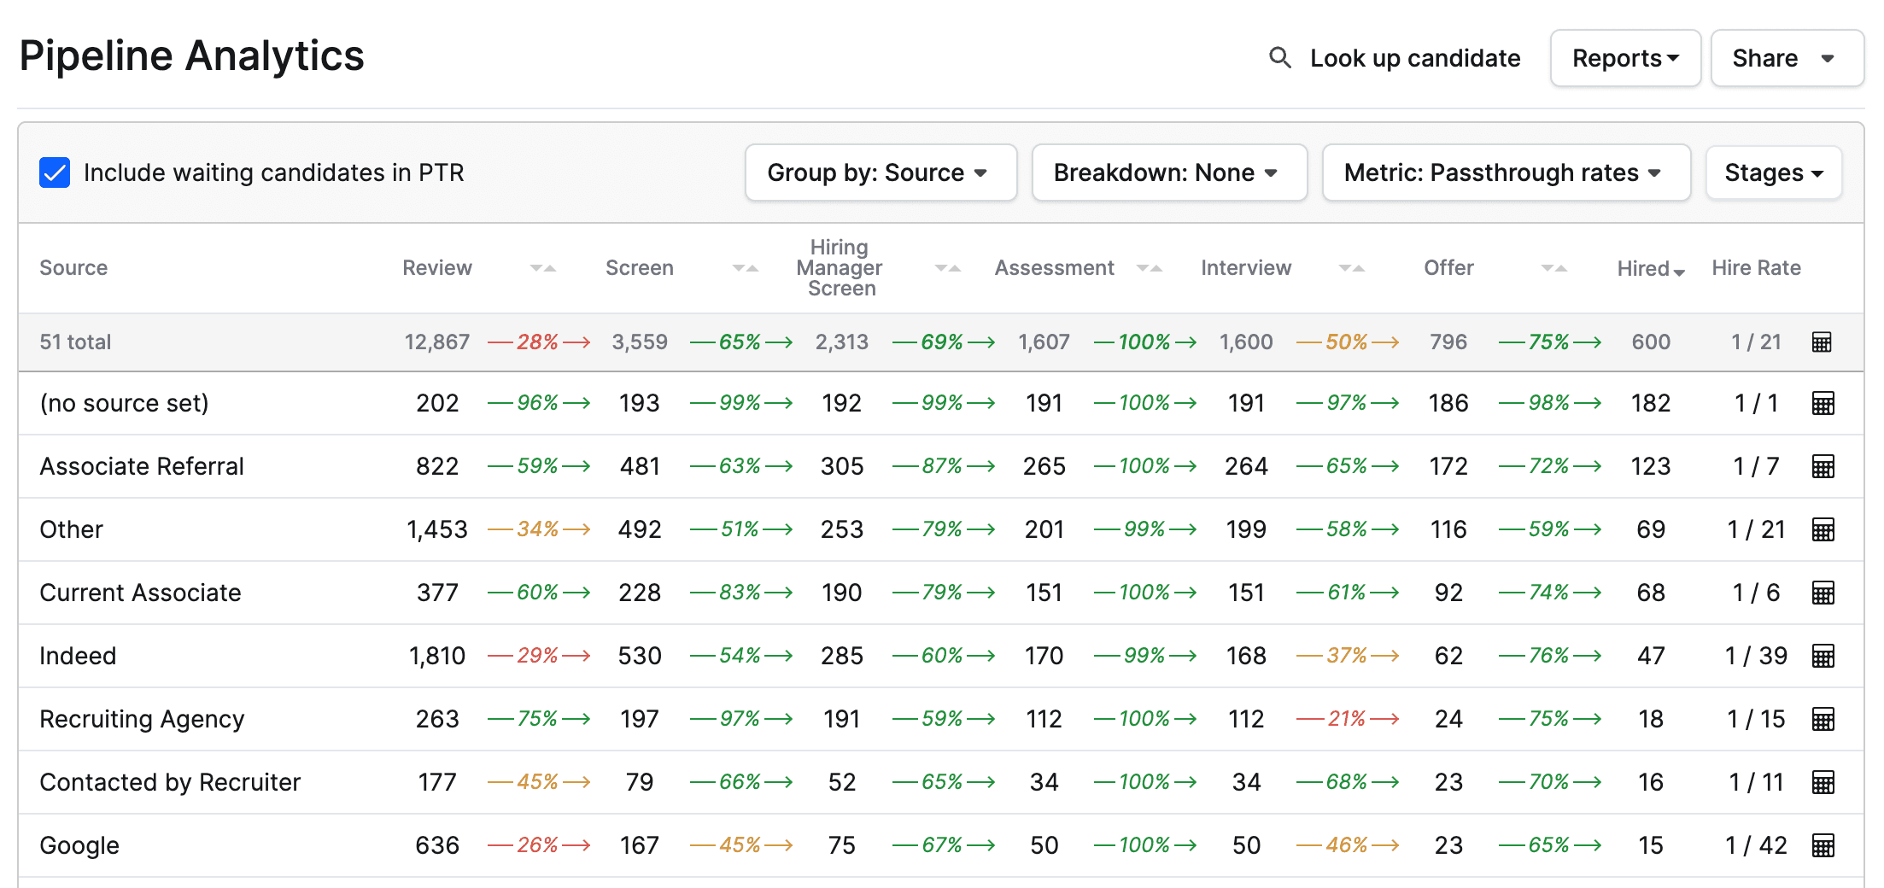
Task: Open calculator icon for Recruiting Agency row
Action: (1823, 720)
